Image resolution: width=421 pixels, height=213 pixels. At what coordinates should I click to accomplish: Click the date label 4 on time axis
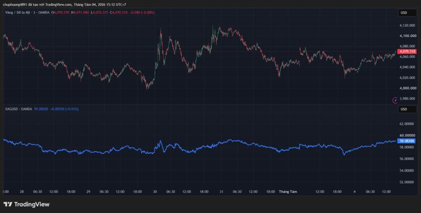point(355,192)
